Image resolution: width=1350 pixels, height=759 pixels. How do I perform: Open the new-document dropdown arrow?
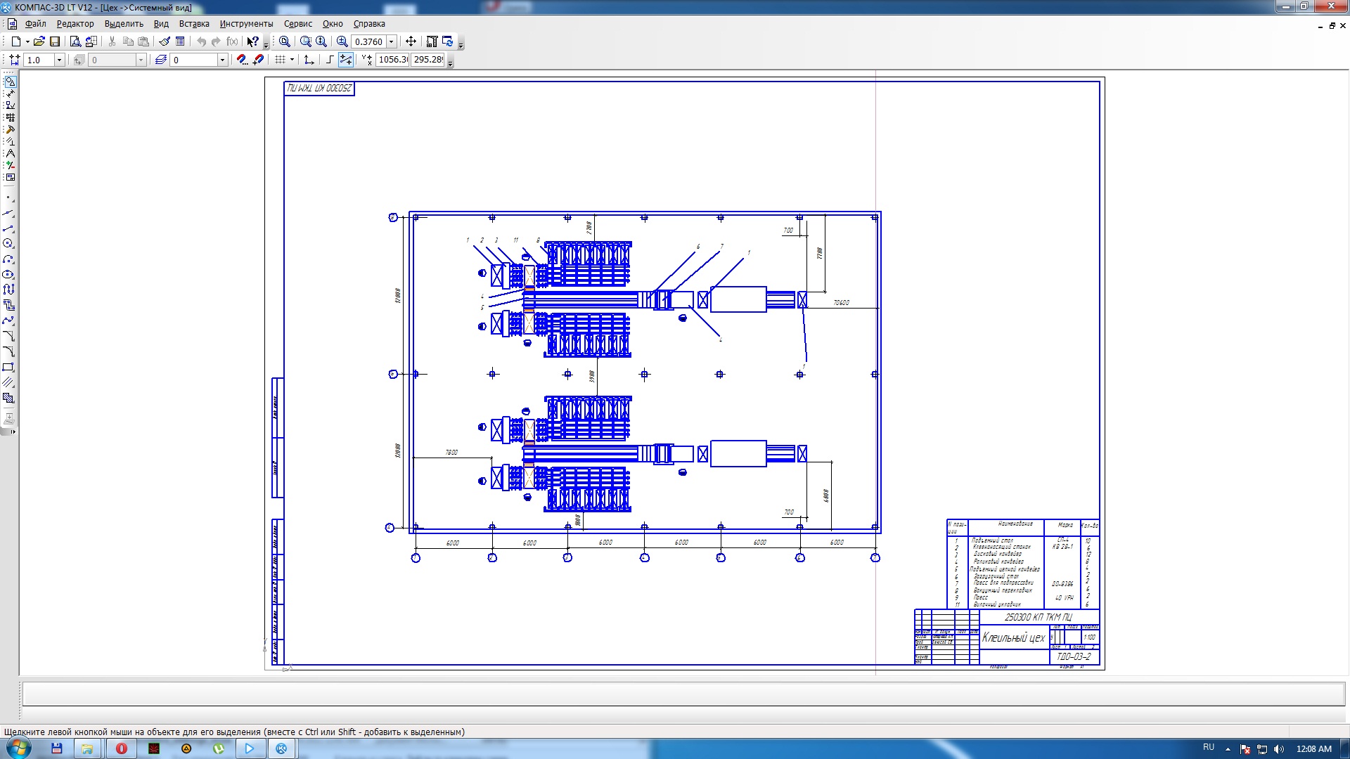click(27, 41)
